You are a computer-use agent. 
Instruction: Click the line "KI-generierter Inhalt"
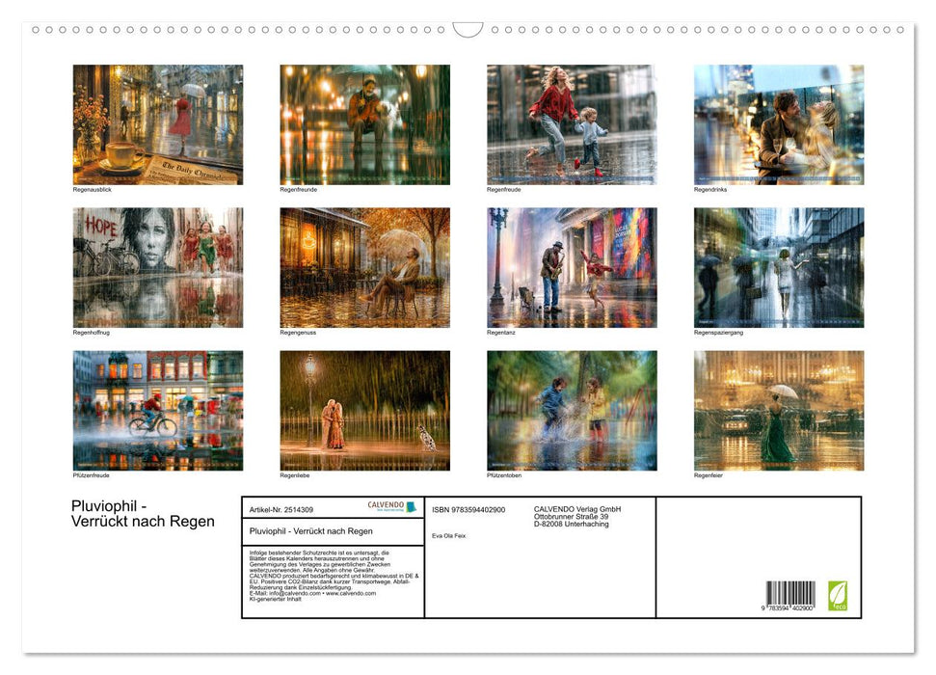[275, 599]
